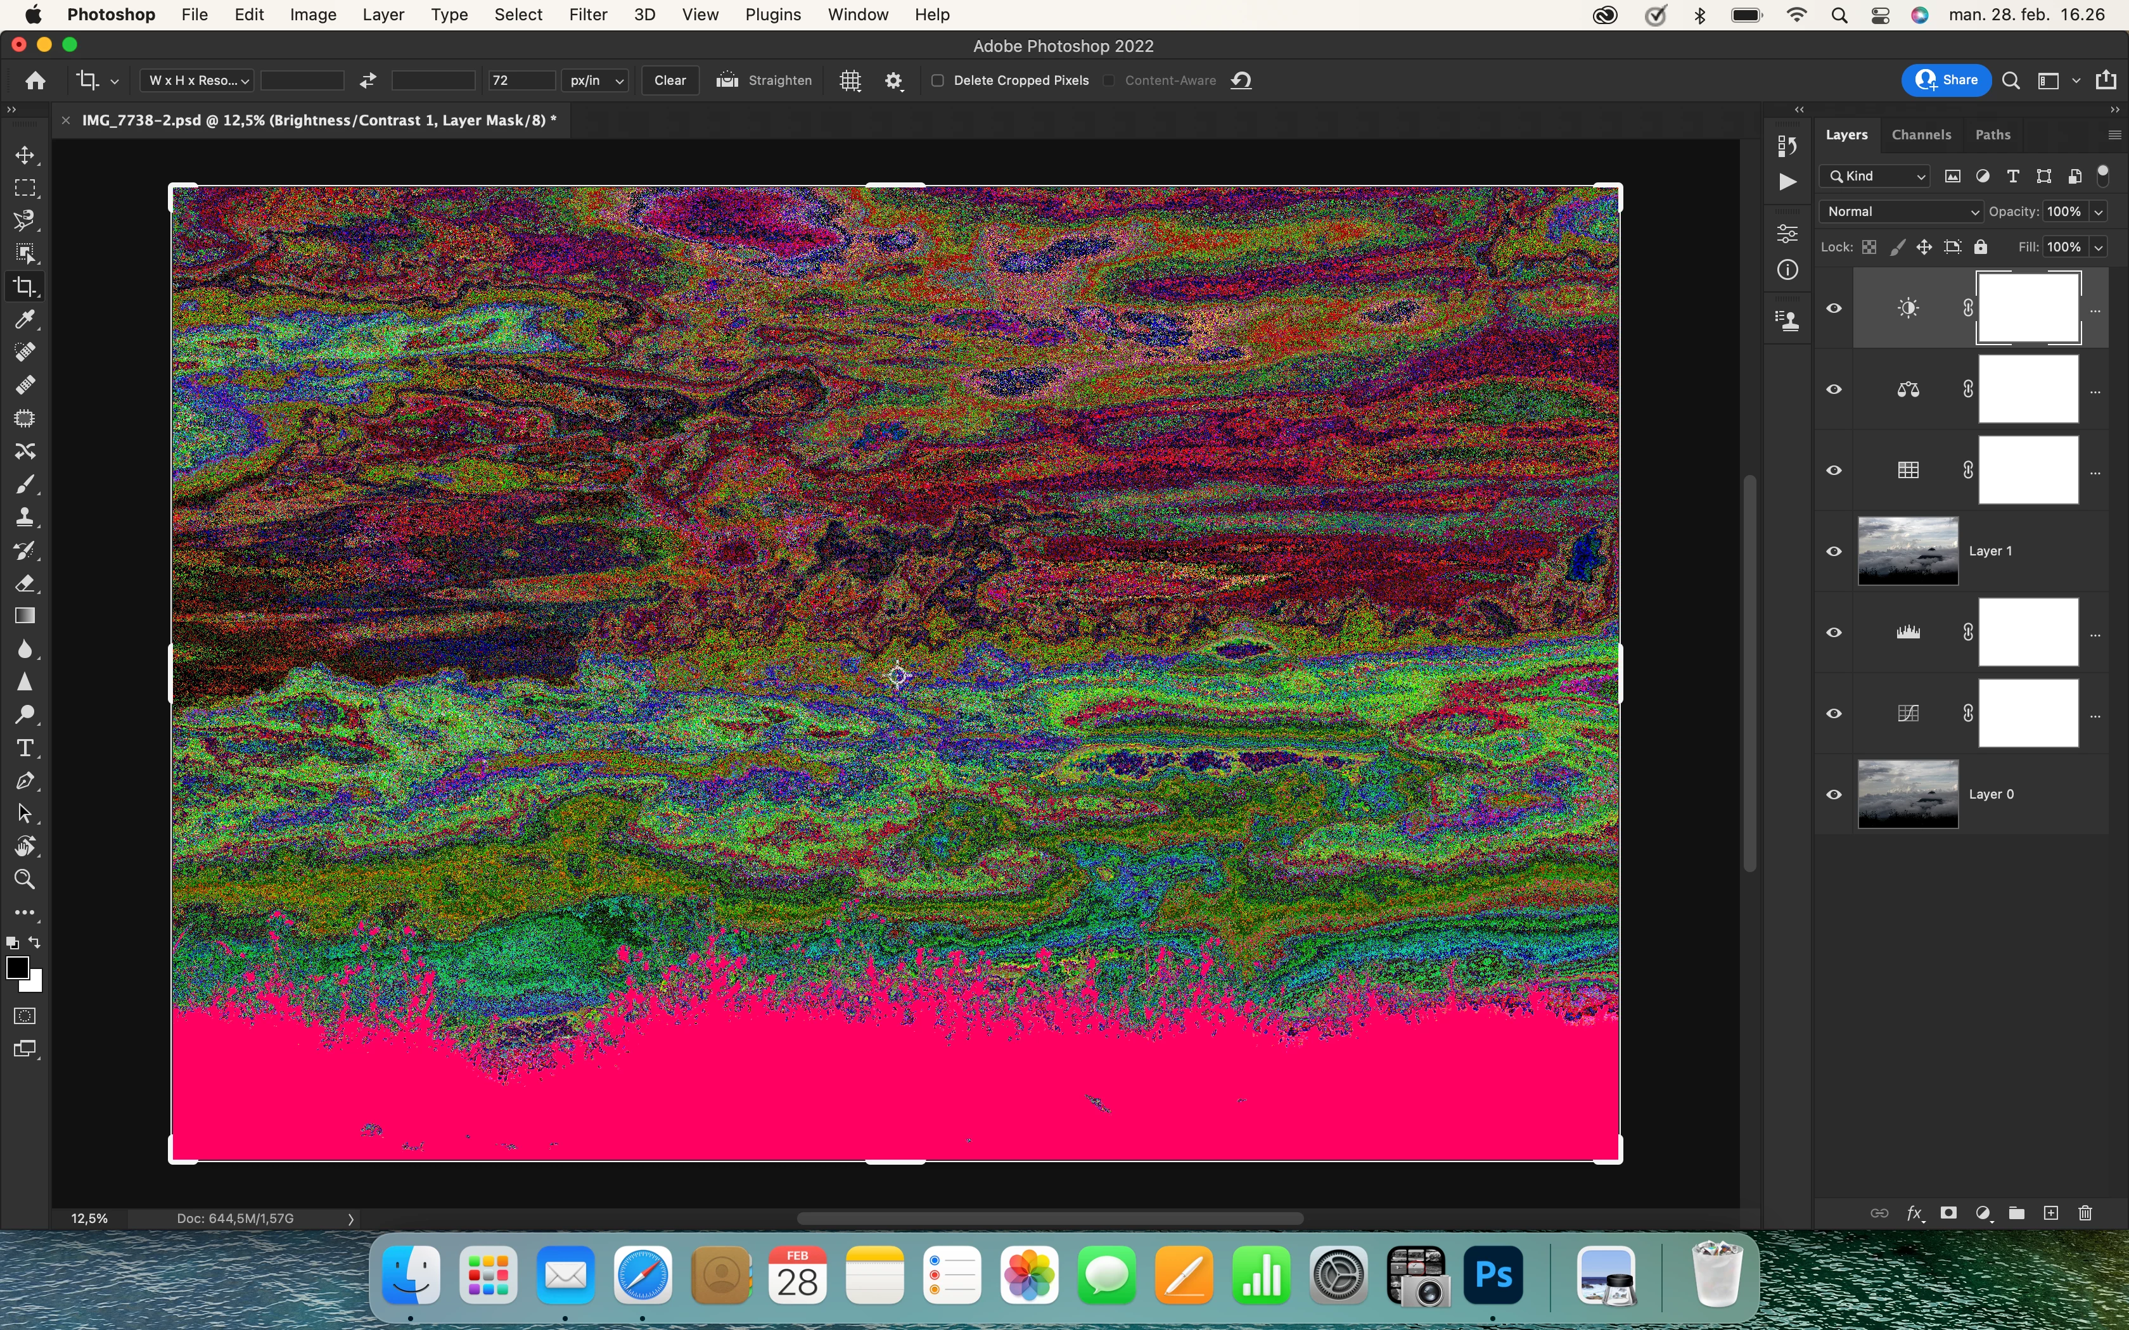The image size is (2129, 1330).
Task: Select the Eyedropper tool
Action: [25, 319]
